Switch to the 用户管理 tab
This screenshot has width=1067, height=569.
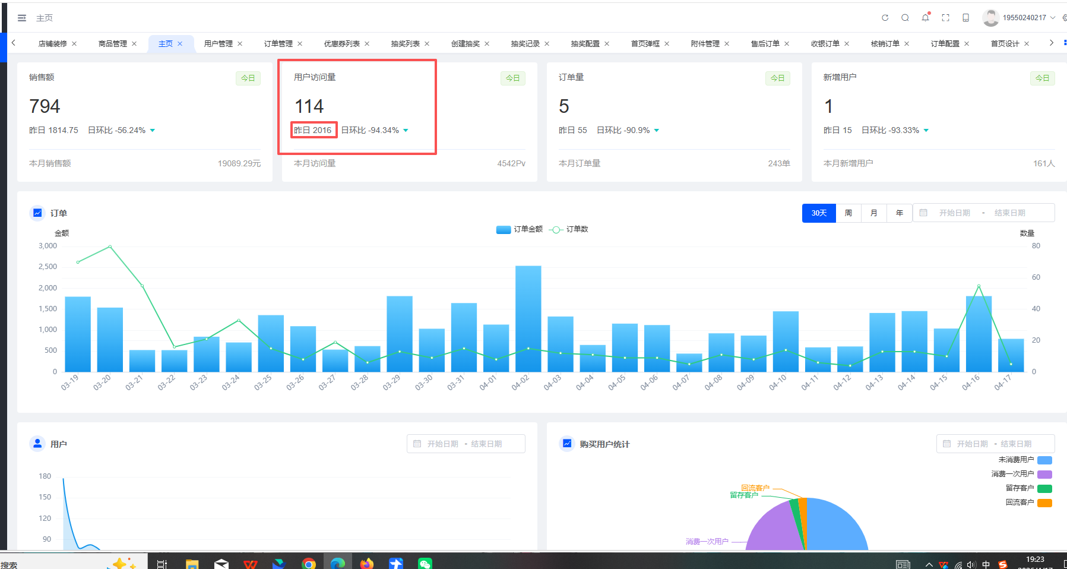[x=218, y=44]
